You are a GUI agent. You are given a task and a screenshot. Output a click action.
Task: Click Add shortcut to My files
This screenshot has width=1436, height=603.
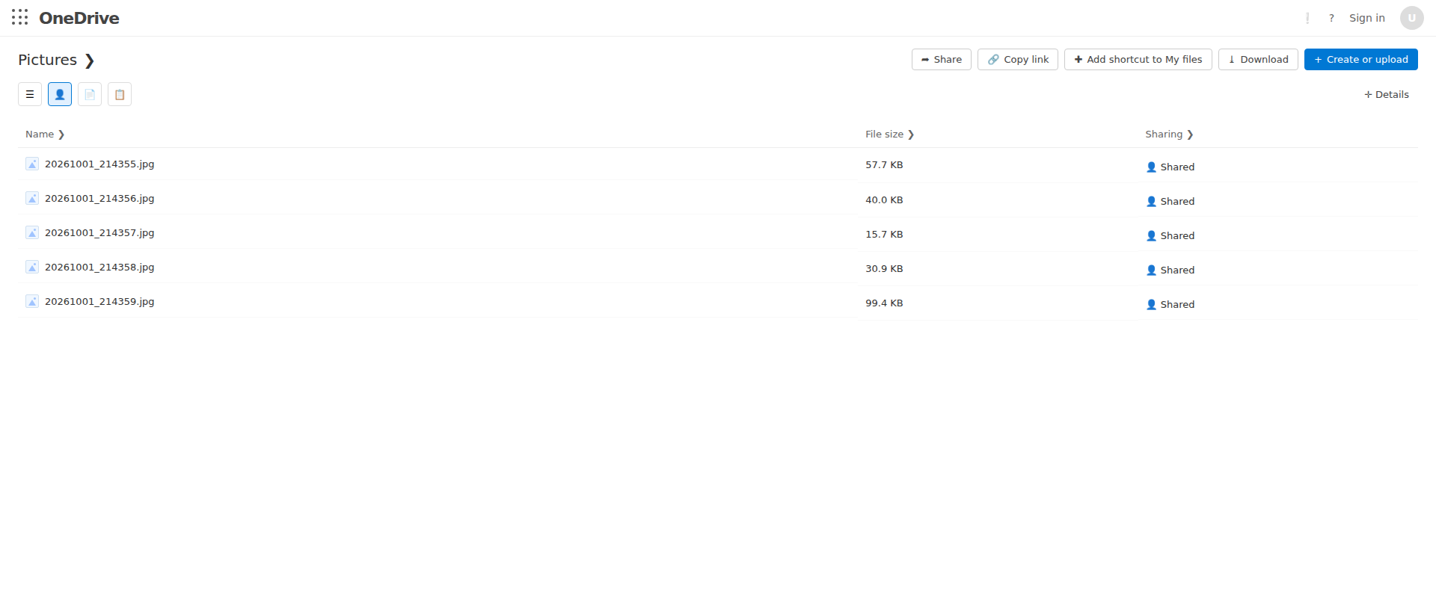point(1138,60)
